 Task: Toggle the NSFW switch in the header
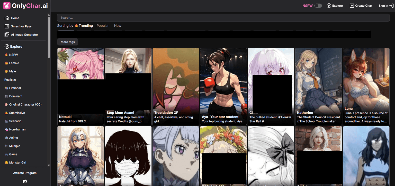pyautogui.click(x=318, y=6)
